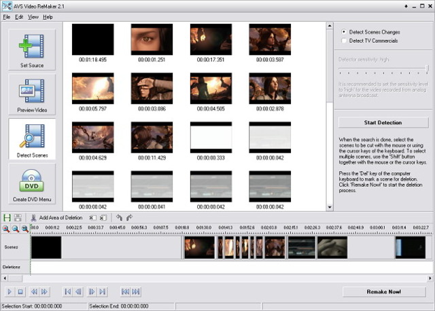
Task: Rewind the video
Action: point(34,291)
